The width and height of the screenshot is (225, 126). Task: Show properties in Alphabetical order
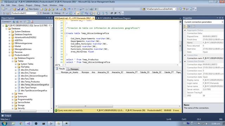(189, 26)
